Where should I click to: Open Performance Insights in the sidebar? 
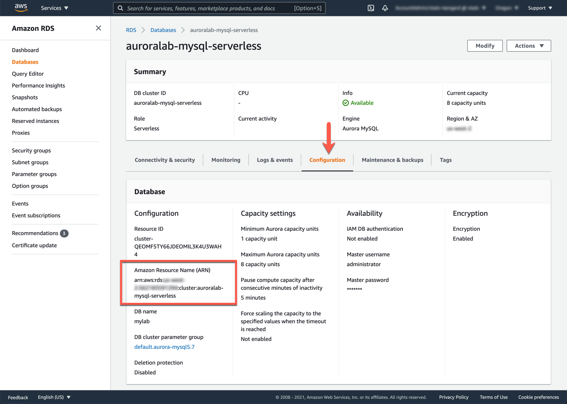click(x=38, y=85)
